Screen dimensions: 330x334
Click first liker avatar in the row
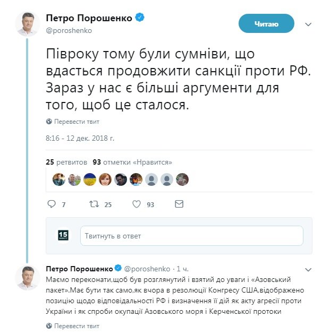coord(58,179)
